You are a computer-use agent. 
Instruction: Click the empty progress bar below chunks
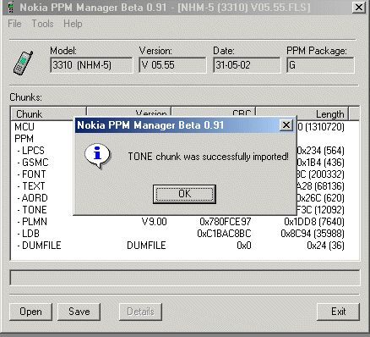[185, 278]
